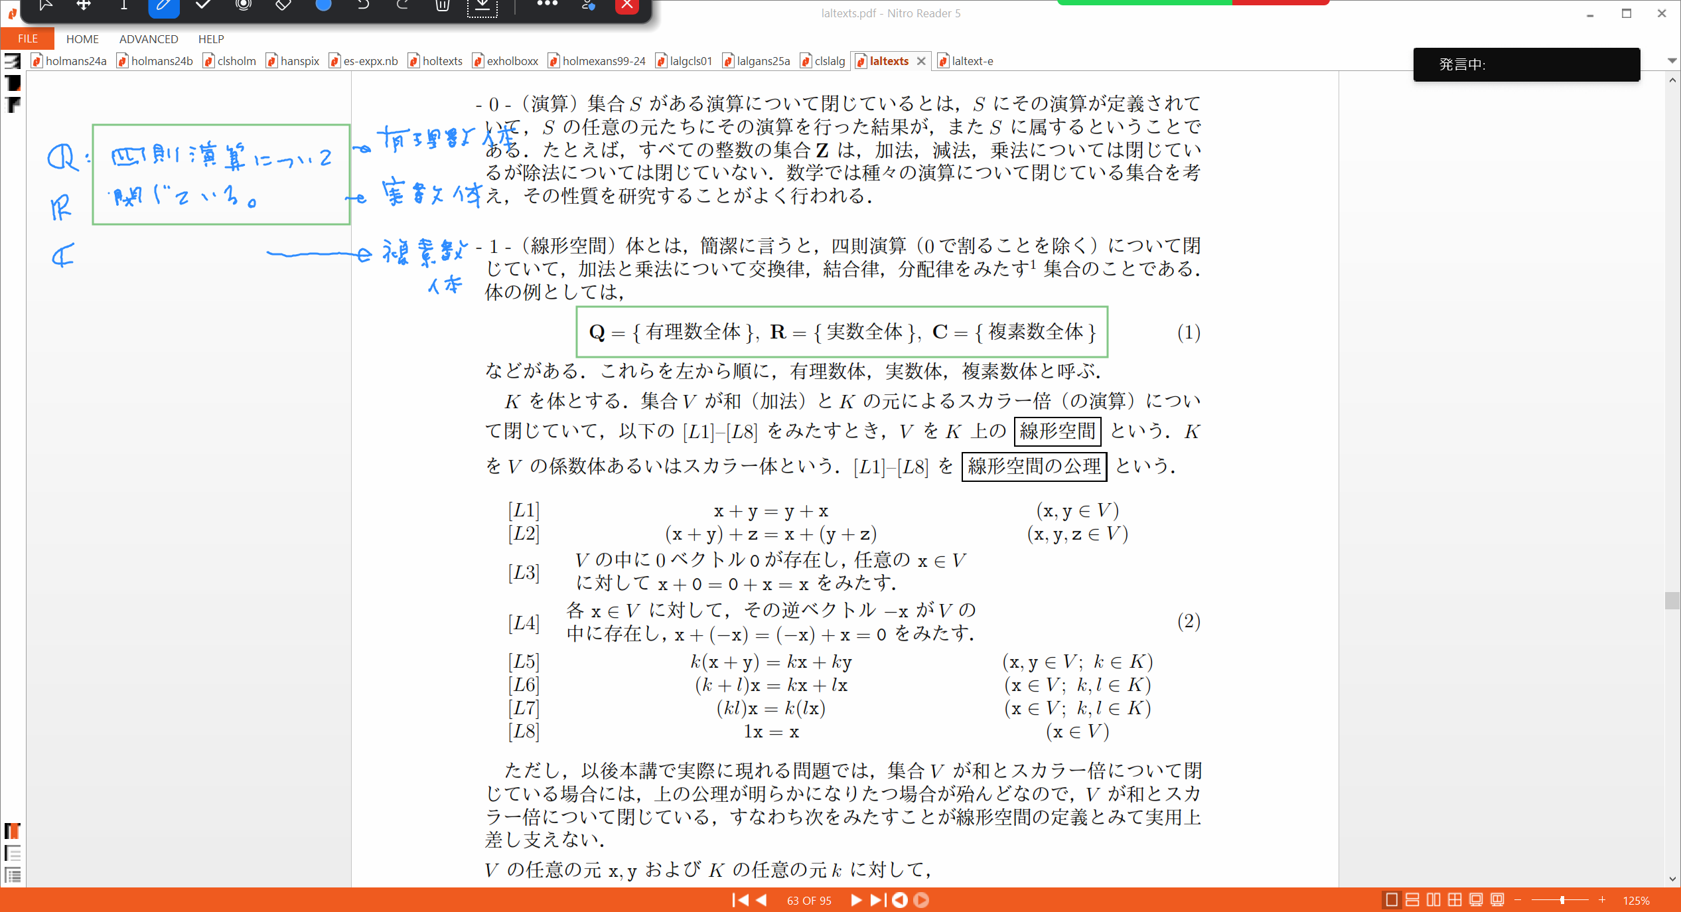Screen dimensions: 1681x912
Task: Toggle the last layout view icon beside zoom
Action: 1497,900
